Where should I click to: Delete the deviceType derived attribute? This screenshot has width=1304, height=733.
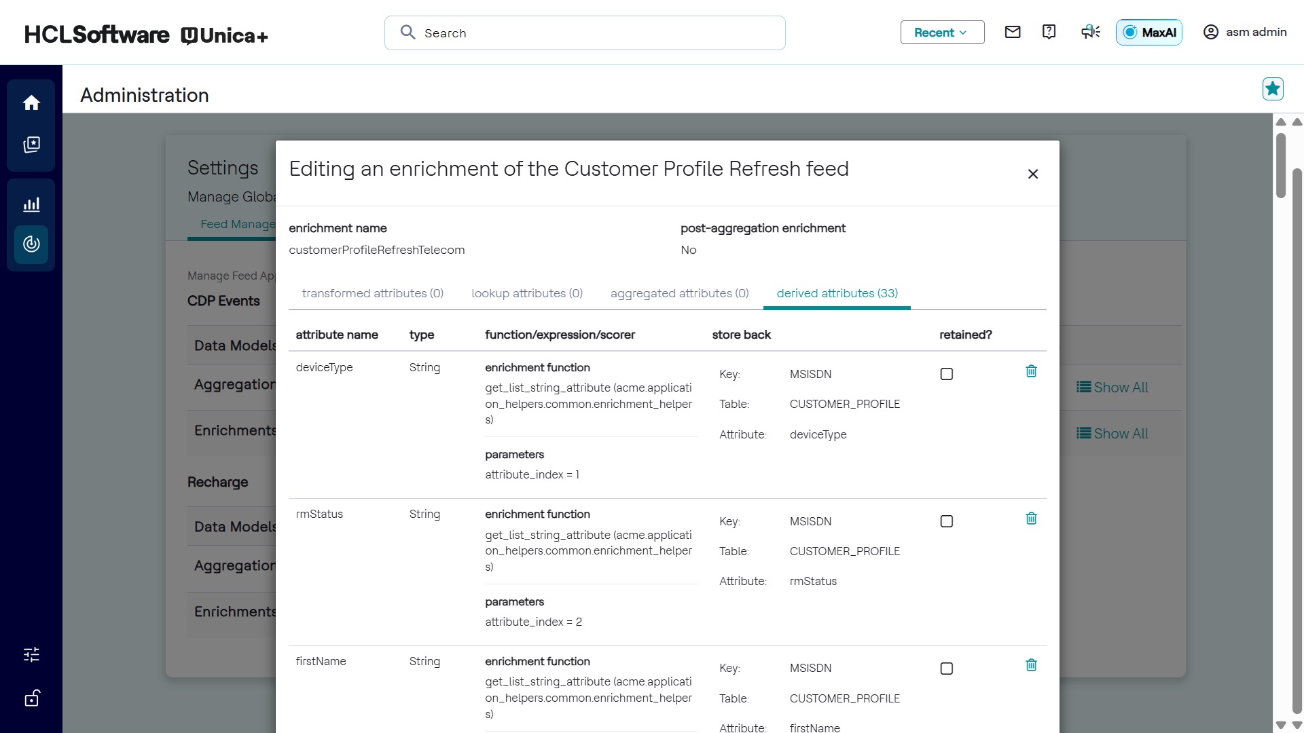pyautogui.click(x=1031, y=371)
